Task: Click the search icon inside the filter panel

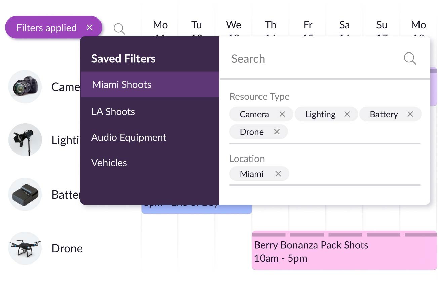Action: click(410, 59)
